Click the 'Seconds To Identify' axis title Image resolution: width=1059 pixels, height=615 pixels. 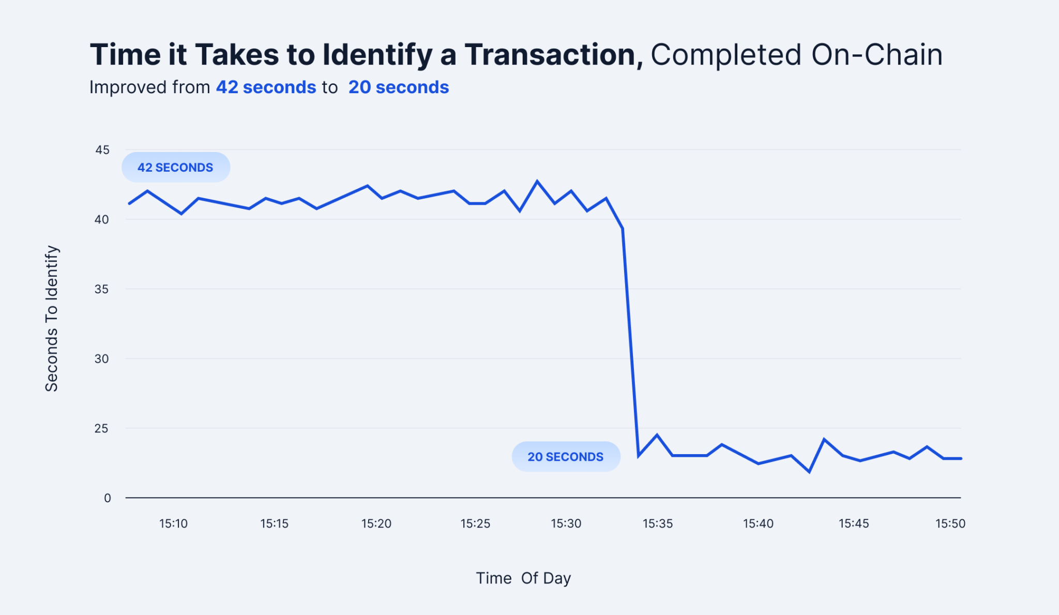(x=52, y=318)
